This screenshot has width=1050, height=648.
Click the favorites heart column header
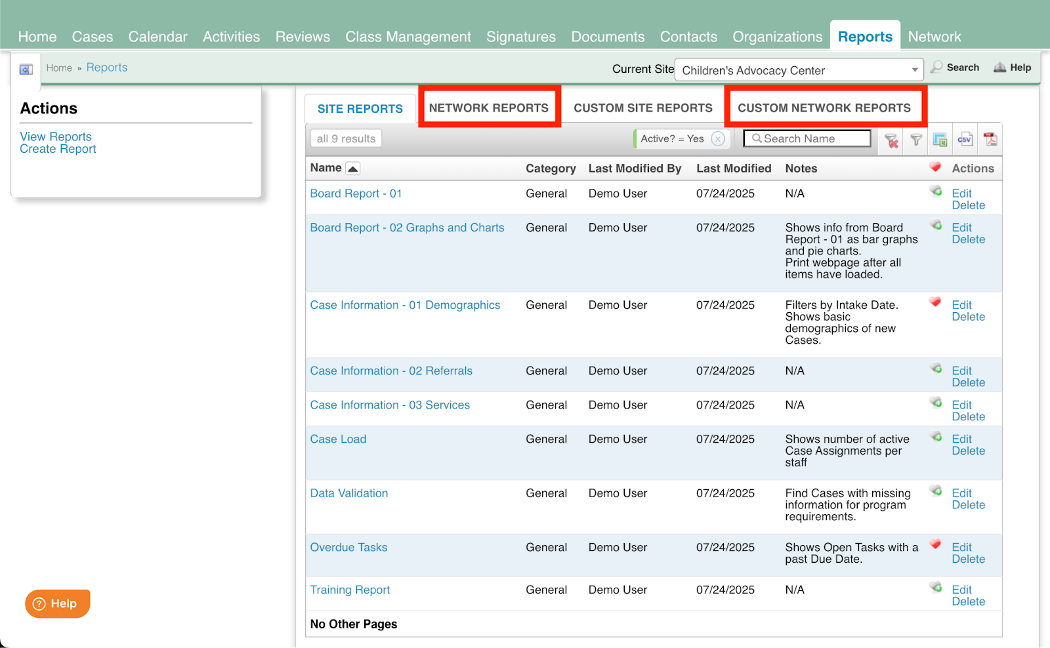click(935, 167)
